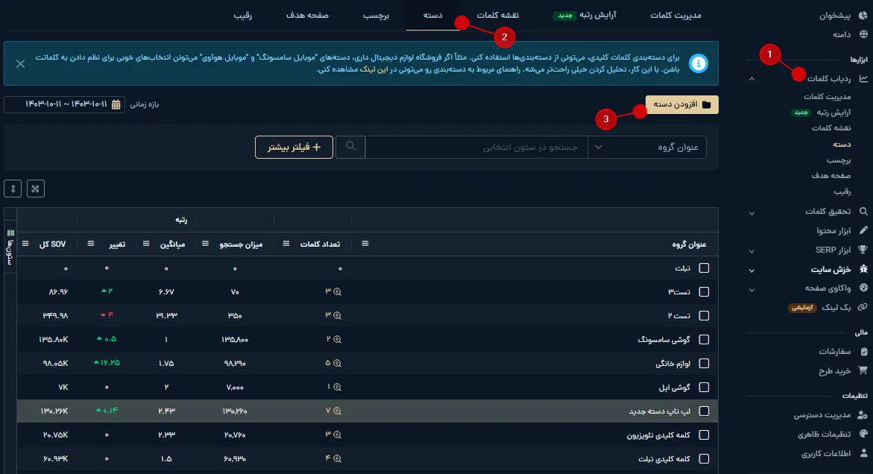Check the تست۳ row checkbox
This screenshot has height=474, width=873.
[704, 291]
